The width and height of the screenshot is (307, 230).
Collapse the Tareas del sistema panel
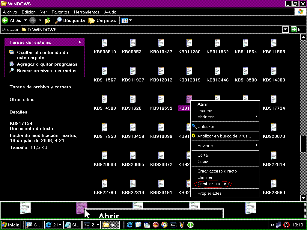(80, 42)
